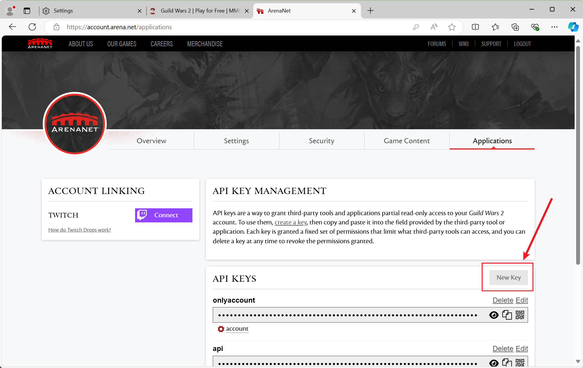583x368 pixels.
Task: Click the account permission label
Action: click(x=237, y=329)
